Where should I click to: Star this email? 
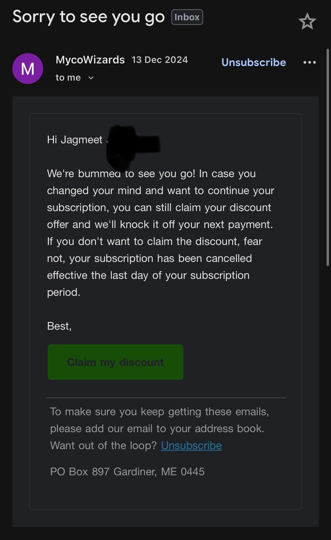click(x=307, y=21)
